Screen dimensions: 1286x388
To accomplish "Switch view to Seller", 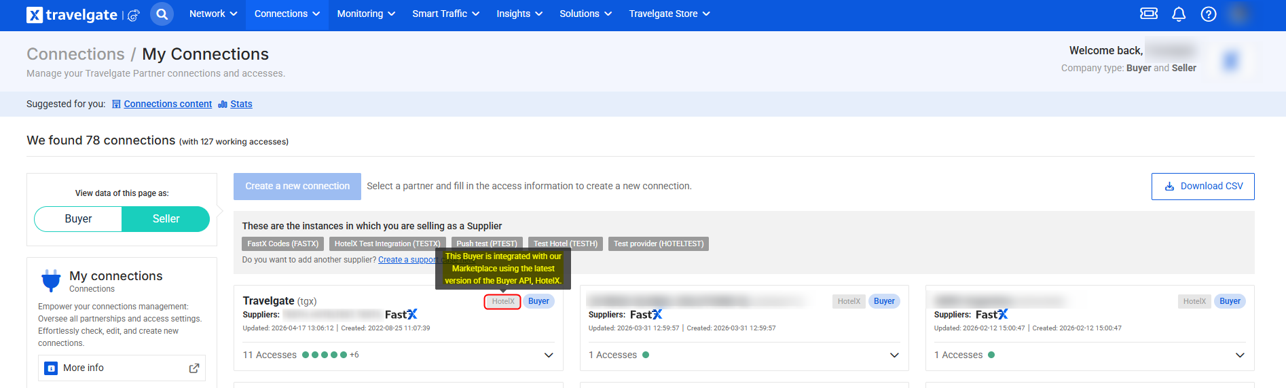I will click(166, 219).
